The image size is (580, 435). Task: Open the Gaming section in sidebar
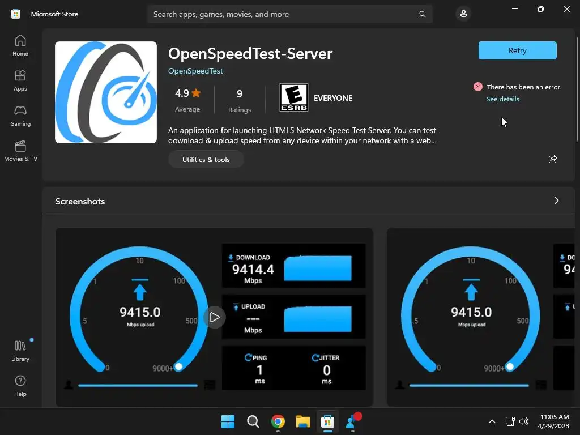(x=20, y=116)
